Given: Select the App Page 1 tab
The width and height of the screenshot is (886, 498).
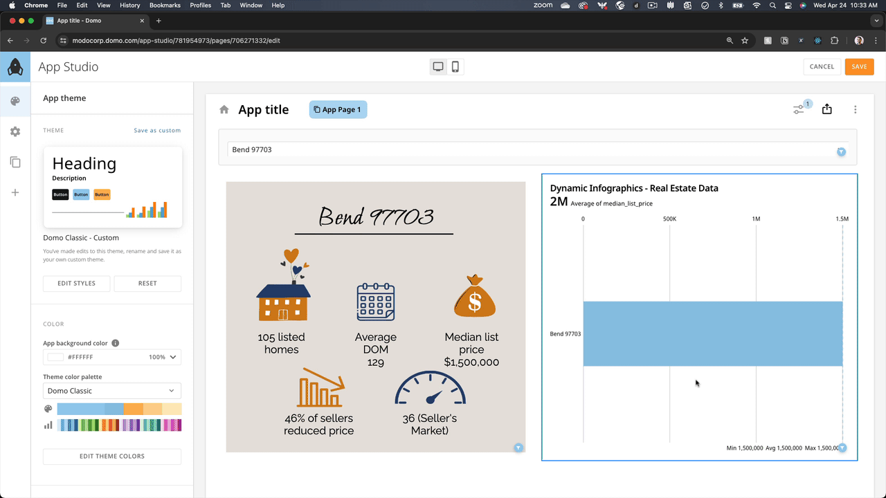Looking at the screenshot, I should point(338,109).
